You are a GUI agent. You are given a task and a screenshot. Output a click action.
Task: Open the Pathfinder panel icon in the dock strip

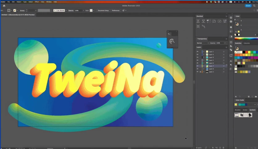click(231, 50)
